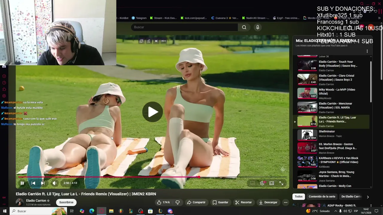The height and width of the screenshot is (215, 383).
Task: Focus the YouTube Buscar search field
Action: 184,27
